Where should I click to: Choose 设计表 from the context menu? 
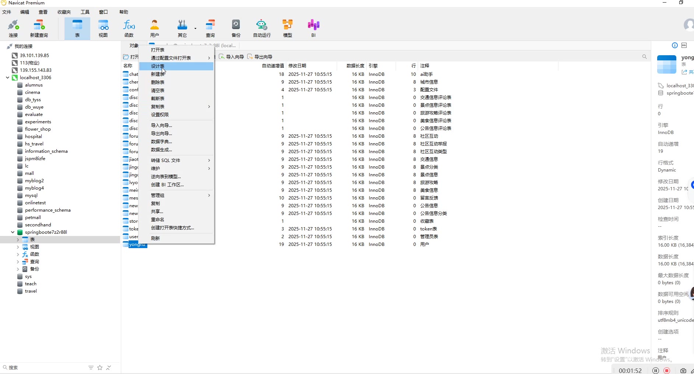click(x=176, y=66)
